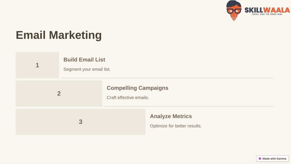Click the Skill Hai To Jobs Hai tagline
The height and width of the screenshot is (164, 291).
coord(267,14)
